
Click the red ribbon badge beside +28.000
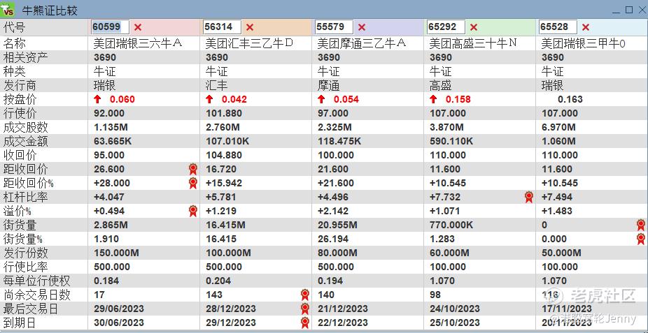click(x=193, y=183)
